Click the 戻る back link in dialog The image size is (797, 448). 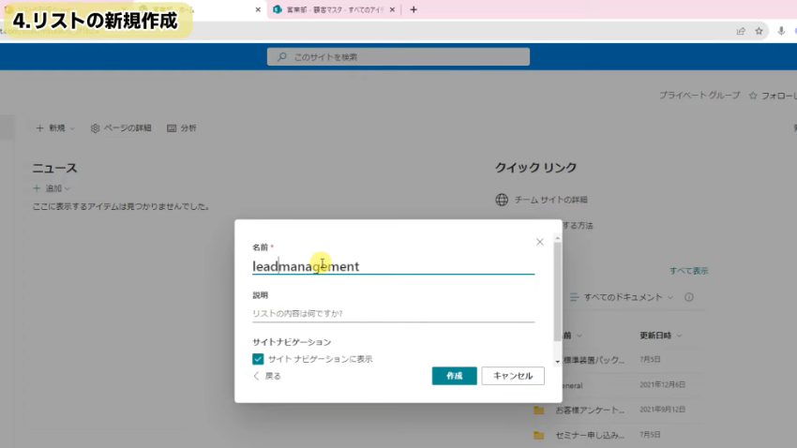(x=267, y=376)
